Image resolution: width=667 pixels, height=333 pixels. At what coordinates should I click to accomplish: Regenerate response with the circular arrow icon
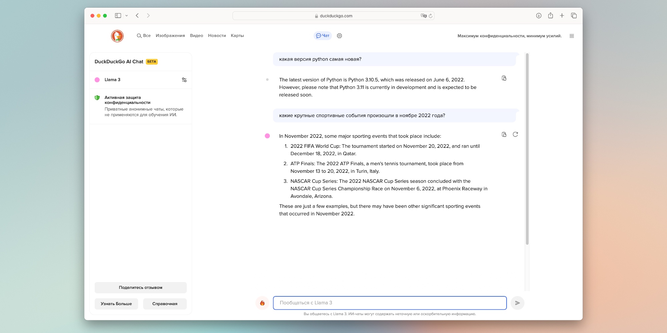(516, 134)
